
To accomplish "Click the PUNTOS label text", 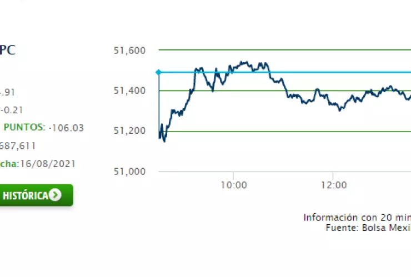I will pyautogui.click(x=24, y=128).
